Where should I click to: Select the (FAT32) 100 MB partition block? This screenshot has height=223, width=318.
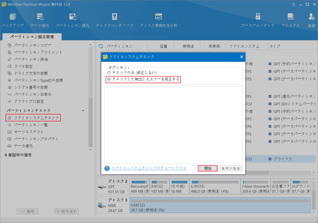pos(159,186)
